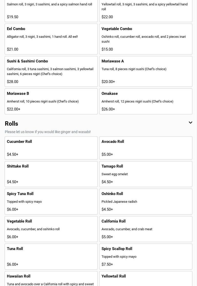
Task: Choose the Sushi & Sashimi Combo
Action: click(x=51, y=71)
